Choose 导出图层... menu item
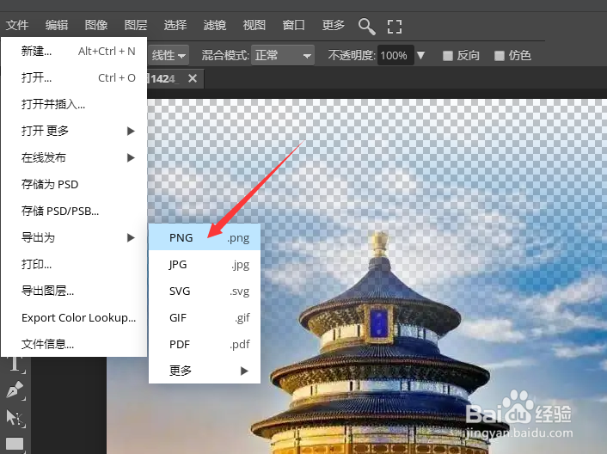 (74, 291)
